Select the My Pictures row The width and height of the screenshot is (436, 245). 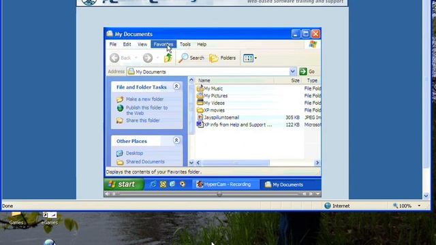[x=216, y=95]
